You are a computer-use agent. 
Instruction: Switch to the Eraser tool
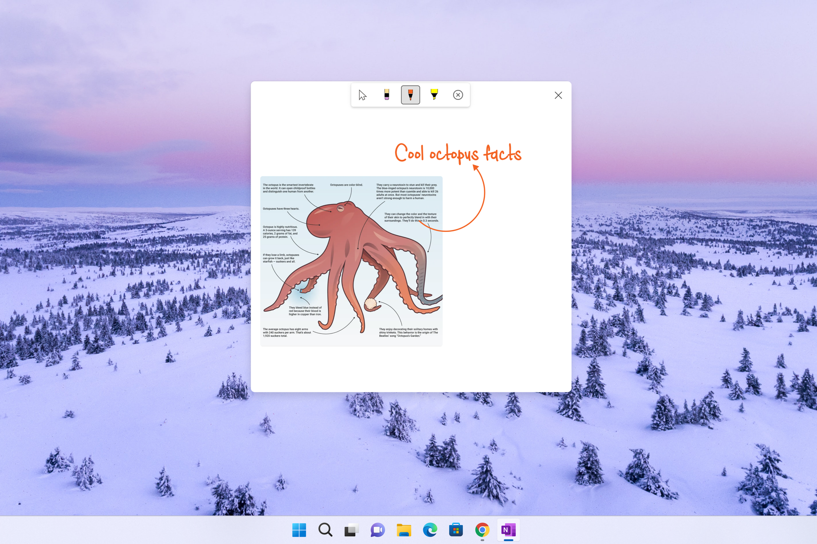[386, 94]
